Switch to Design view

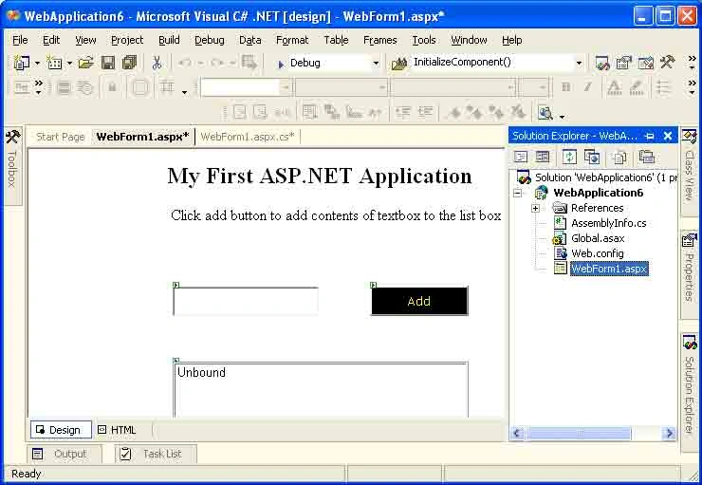coord(61,430)
